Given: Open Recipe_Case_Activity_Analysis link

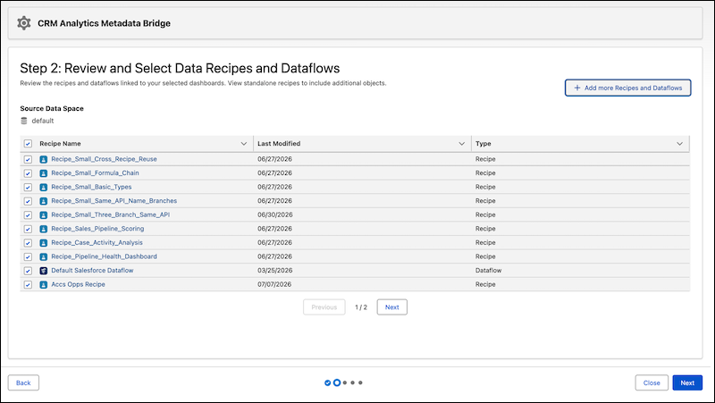Looking at the screenshot, I should point(97,242).
